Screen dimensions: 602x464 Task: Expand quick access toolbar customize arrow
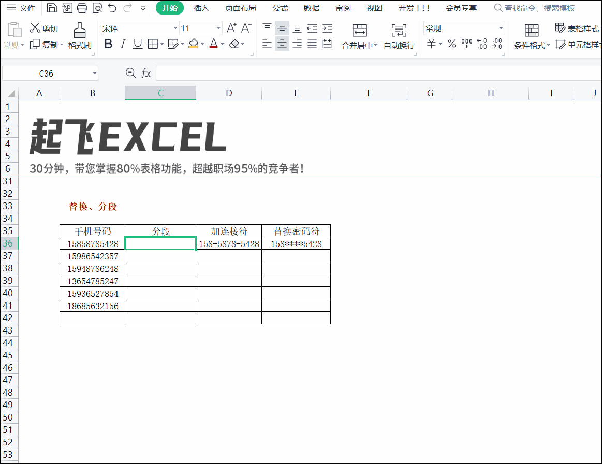pyautogui.click(x=143, y=8)
